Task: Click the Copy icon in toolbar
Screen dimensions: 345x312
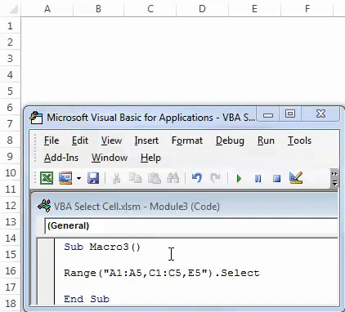Action: coord(135,178)
